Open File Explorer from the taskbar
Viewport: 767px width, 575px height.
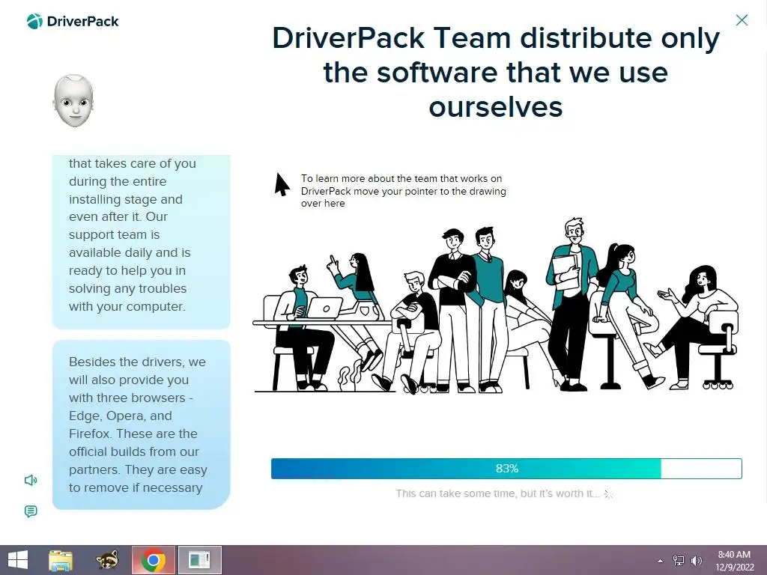click(61, 560)
